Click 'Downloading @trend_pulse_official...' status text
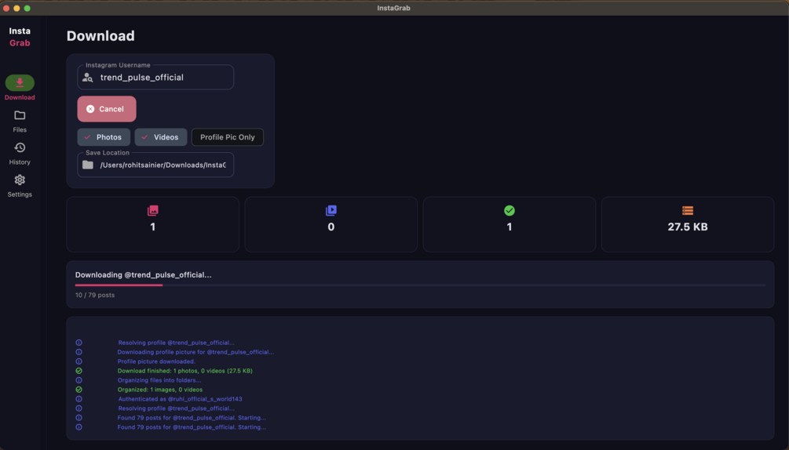The height and width of the screenshot is (450, 789). click(144, 274)
